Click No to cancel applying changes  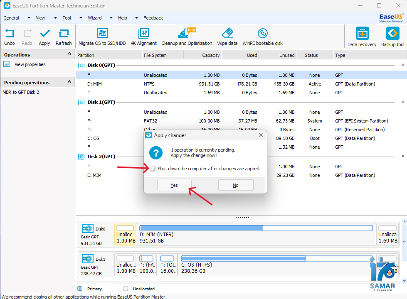[x=235, y=185]
